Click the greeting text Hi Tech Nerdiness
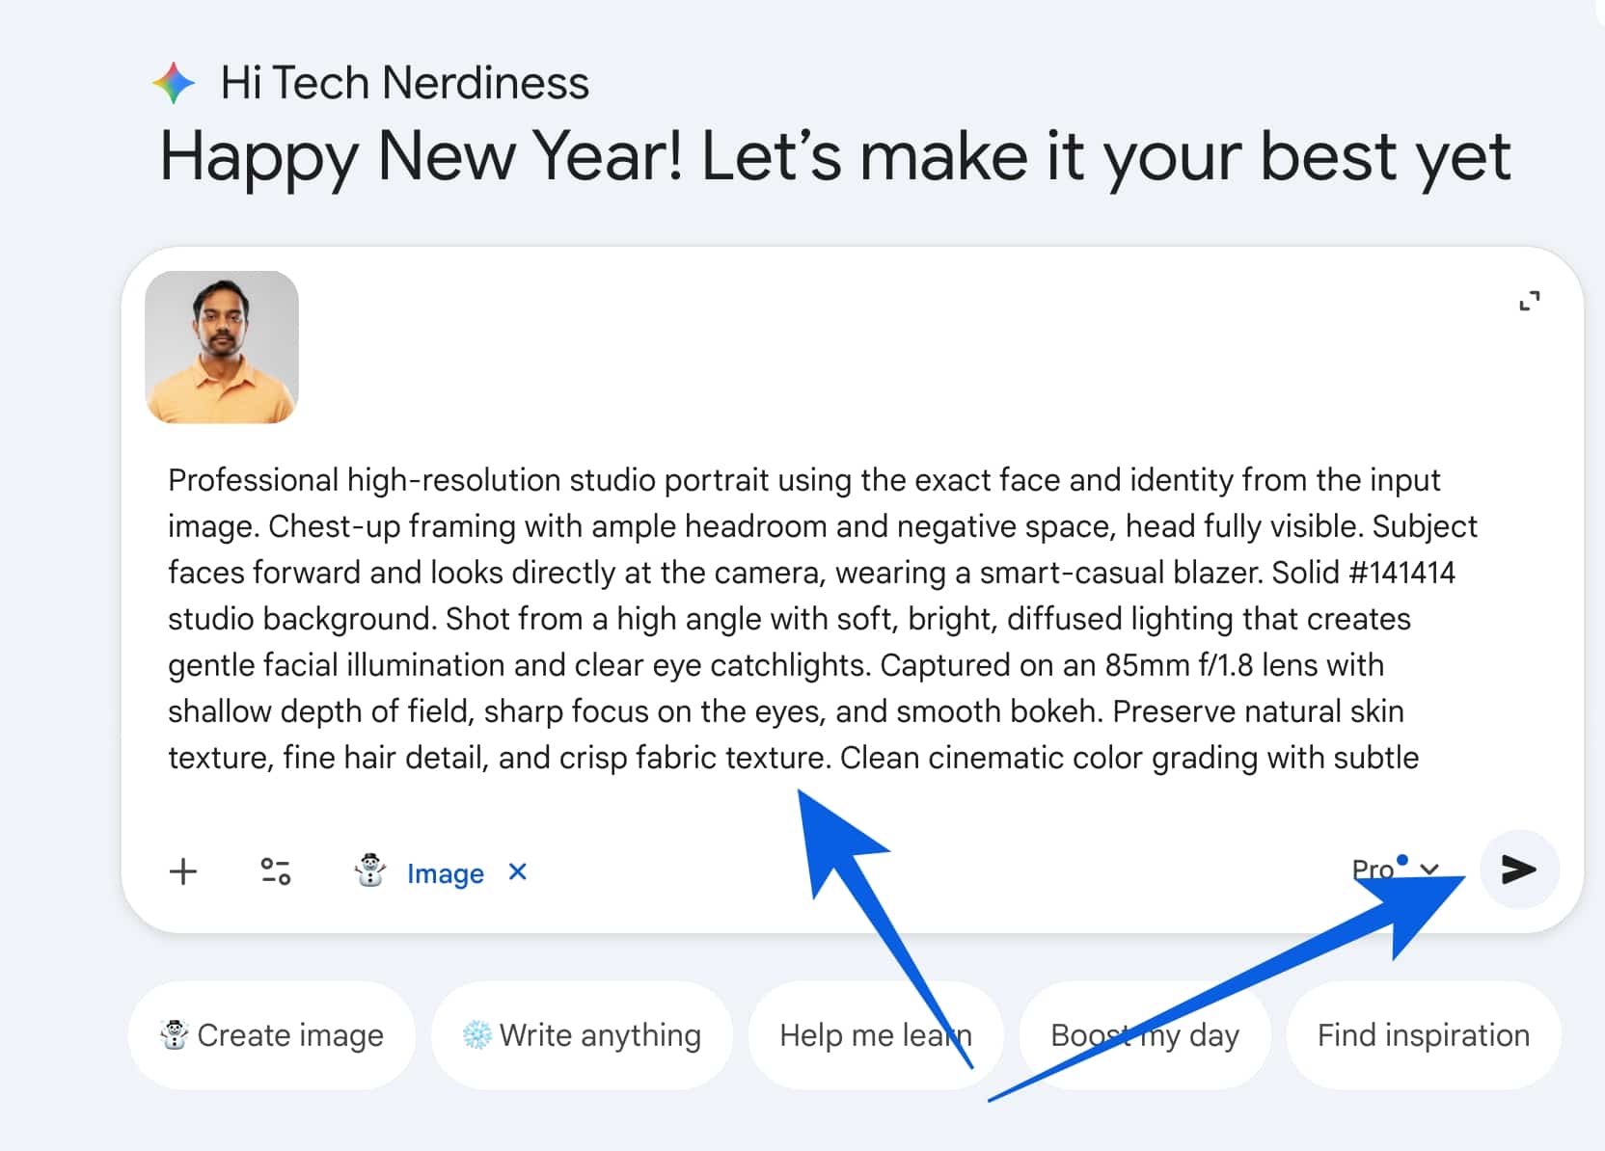1605x1151 pixels. click(403, 82)
